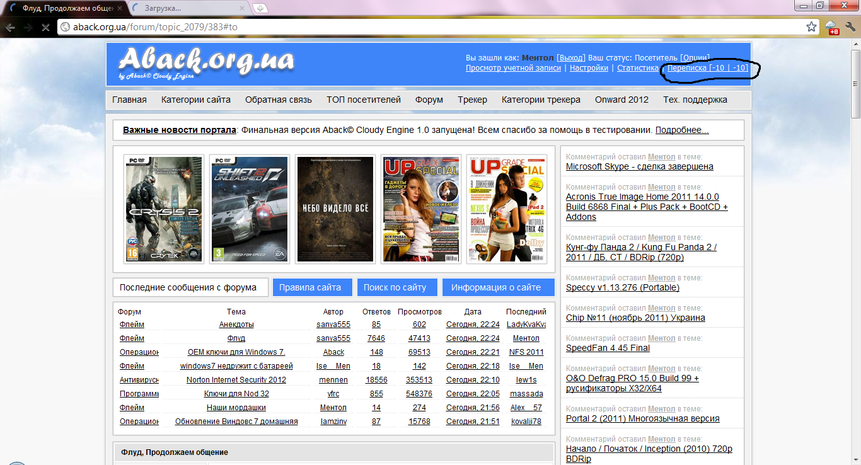Click the browser back arrow
This screenshot has height=465, width=861.
[10, 27]
